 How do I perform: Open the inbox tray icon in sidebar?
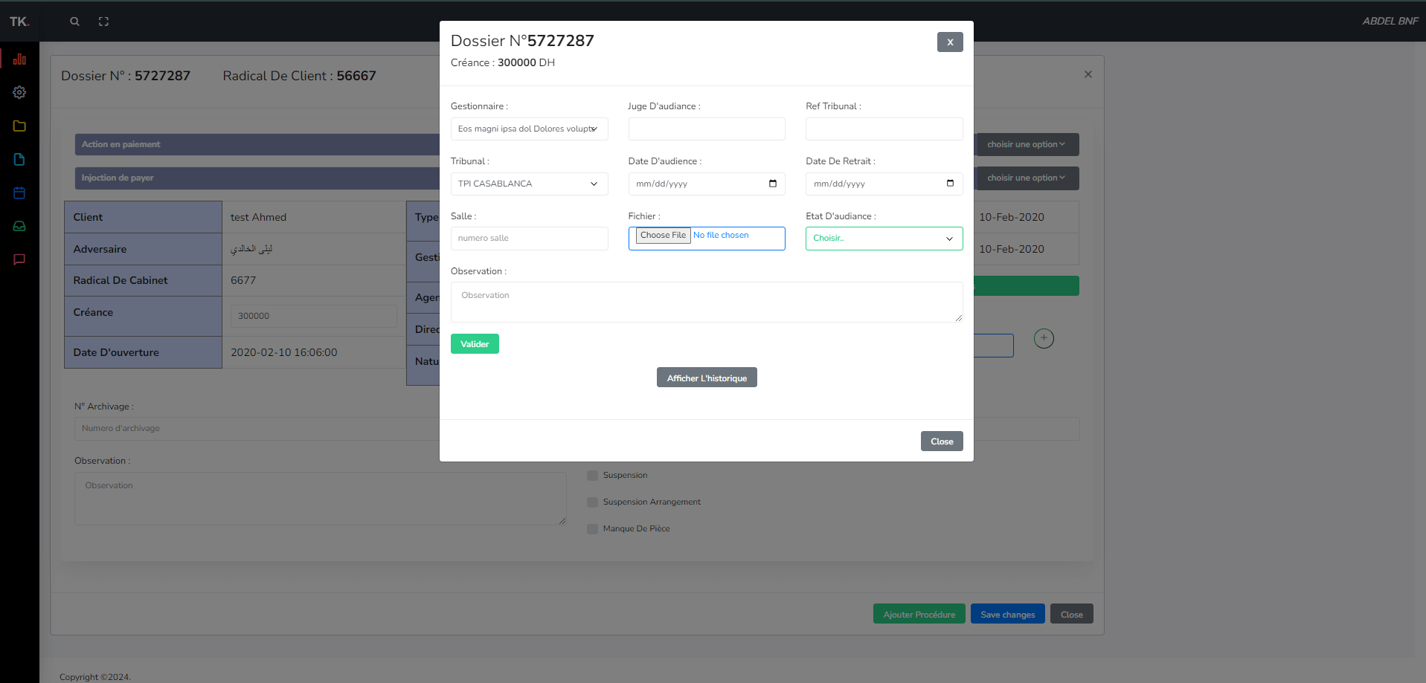pos(19,226)
